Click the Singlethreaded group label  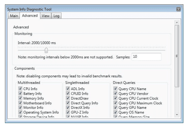77,83
